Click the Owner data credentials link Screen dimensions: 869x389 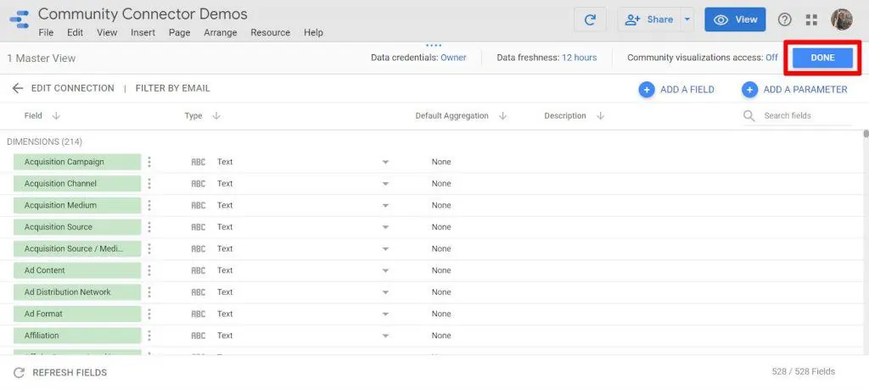pos(453,58)
